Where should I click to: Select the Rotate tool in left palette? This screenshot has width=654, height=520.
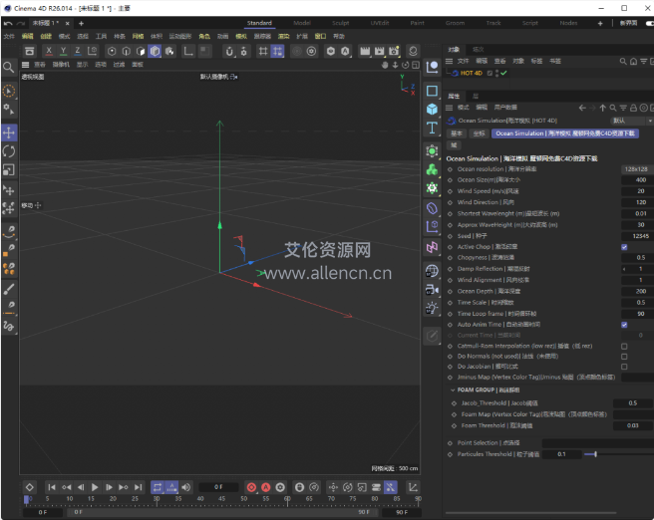(9, 151)
